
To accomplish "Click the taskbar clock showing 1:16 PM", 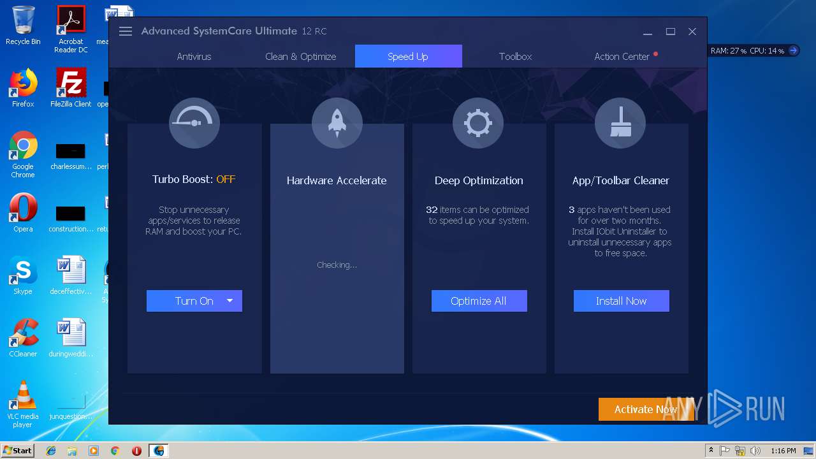I will point(783,451).
